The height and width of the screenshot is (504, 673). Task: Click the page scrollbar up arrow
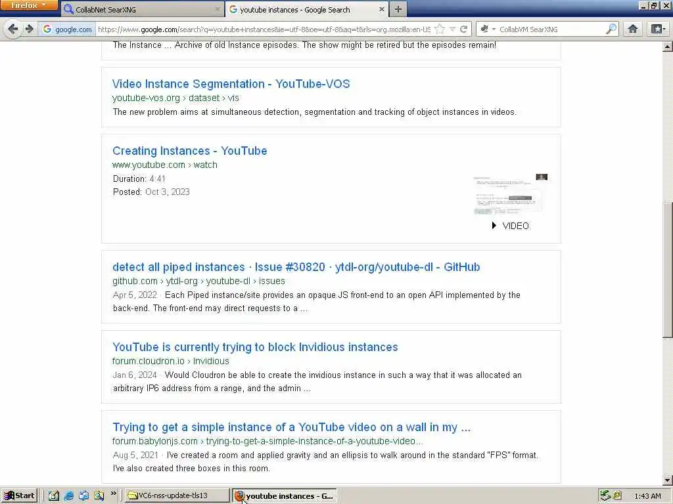coord(668,47)
